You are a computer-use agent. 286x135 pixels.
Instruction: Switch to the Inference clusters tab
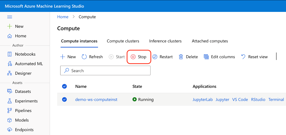coord(165,41)
